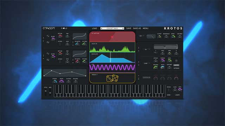Click the filter Cutoff knob
This screenshot has width=225, height=126.
(x=159, y=37)
